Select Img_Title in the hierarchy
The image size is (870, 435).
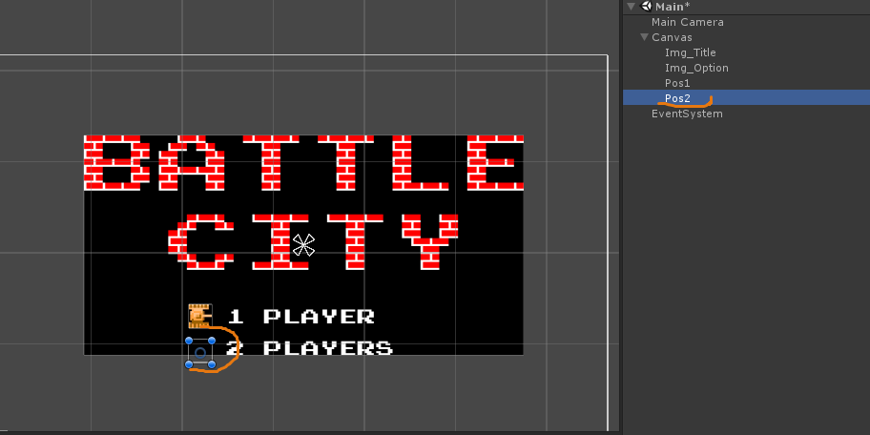(691, 52)
